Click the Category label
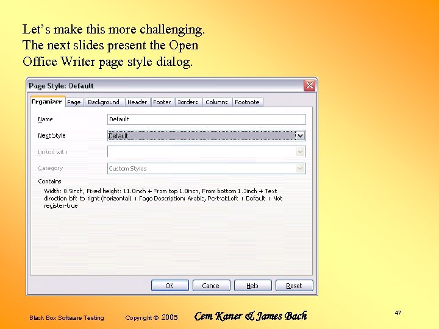 tap(51, 168)
